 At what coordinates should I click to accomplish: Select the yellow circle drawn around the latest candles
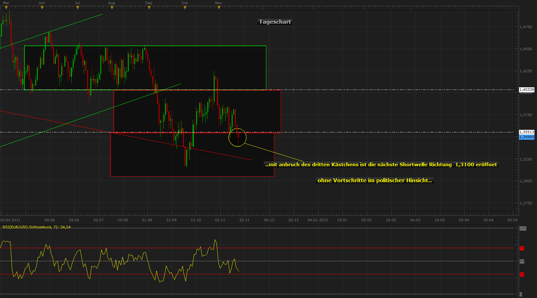(x=237, y=137)
